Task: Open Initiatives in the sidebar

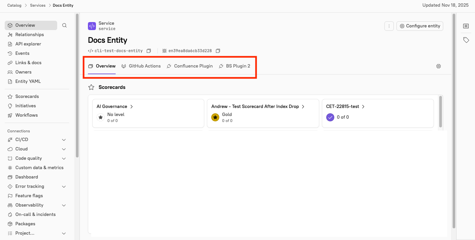Action: (25, 106)
